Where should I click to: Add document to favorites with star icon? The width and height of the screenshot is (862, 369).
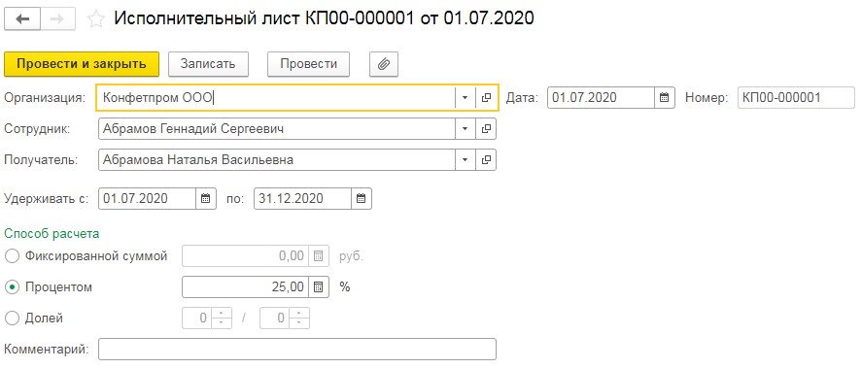[x=96, y=19]
